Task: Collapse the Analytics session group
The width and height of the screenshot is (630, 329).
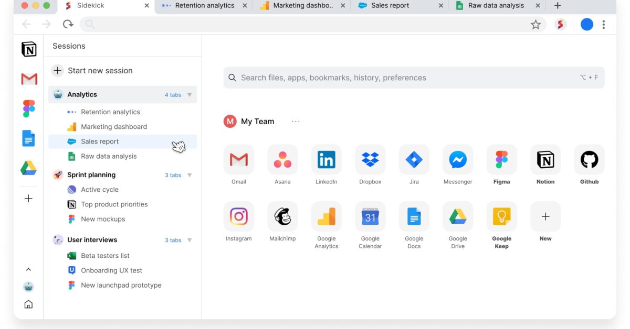Action: pyautogui.click(x=190, y=94)
